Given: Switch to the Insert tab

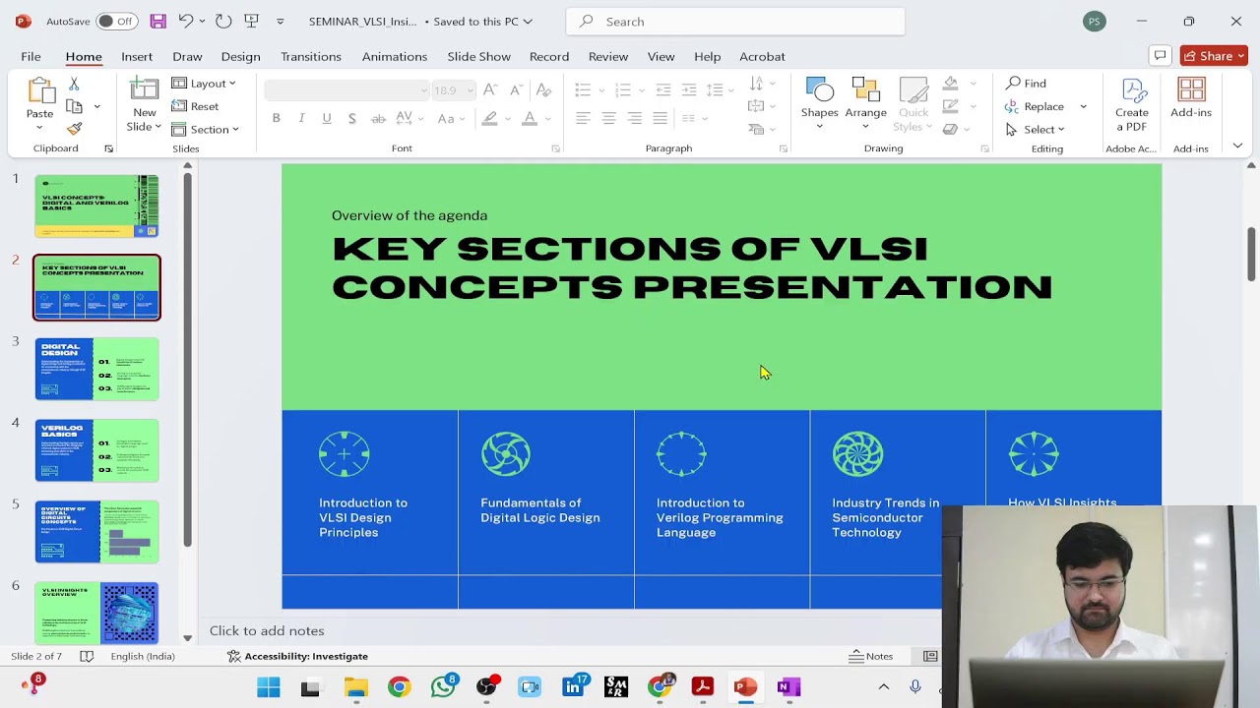Looking at the screenshot, I should coord(137,56).
